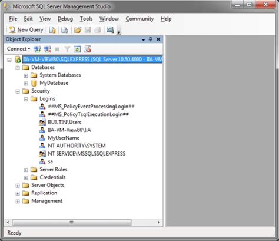Viewport: 279px width, 241px height.
Task: Click the Database Engine Query icon
Action: (x=52, y=30)
